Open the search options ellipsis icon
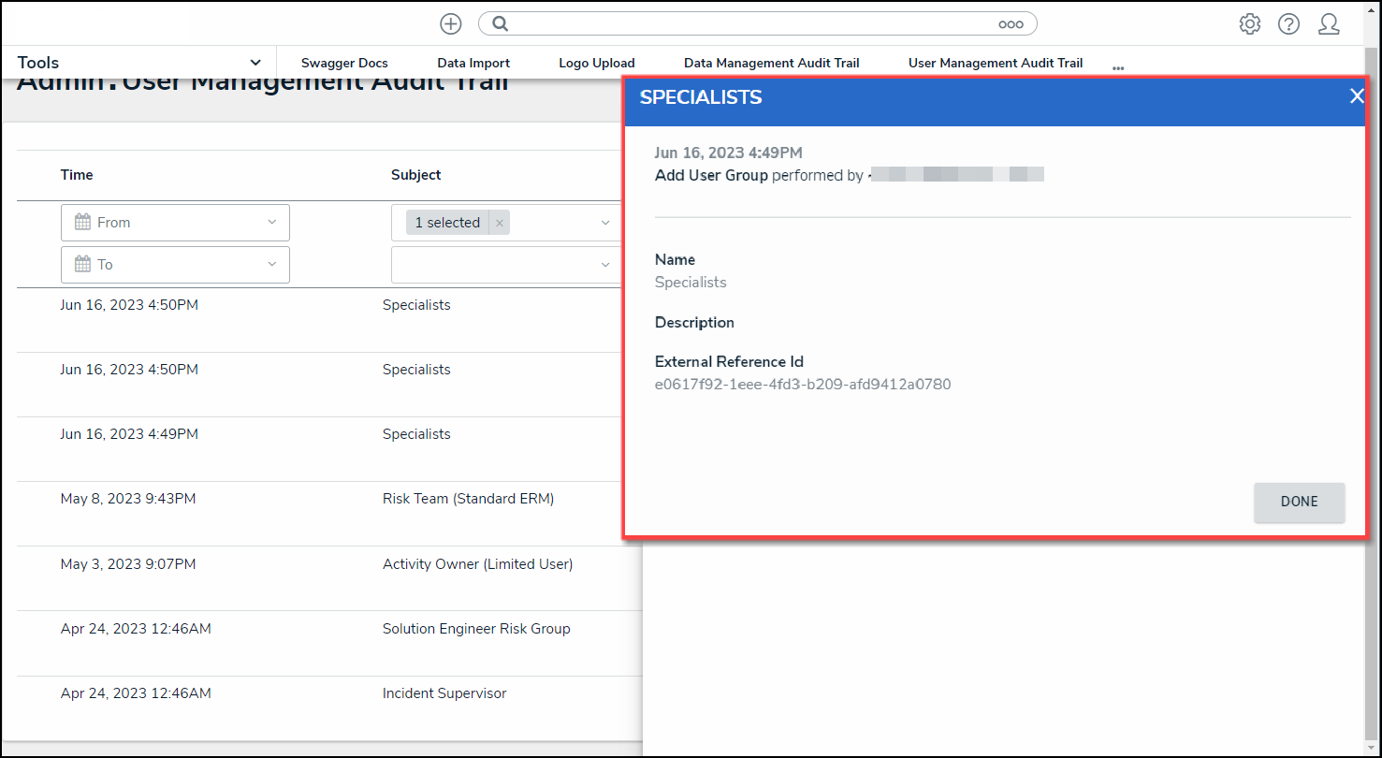The width and height of the screenshot is (1382, 758). coord(1011,25)
